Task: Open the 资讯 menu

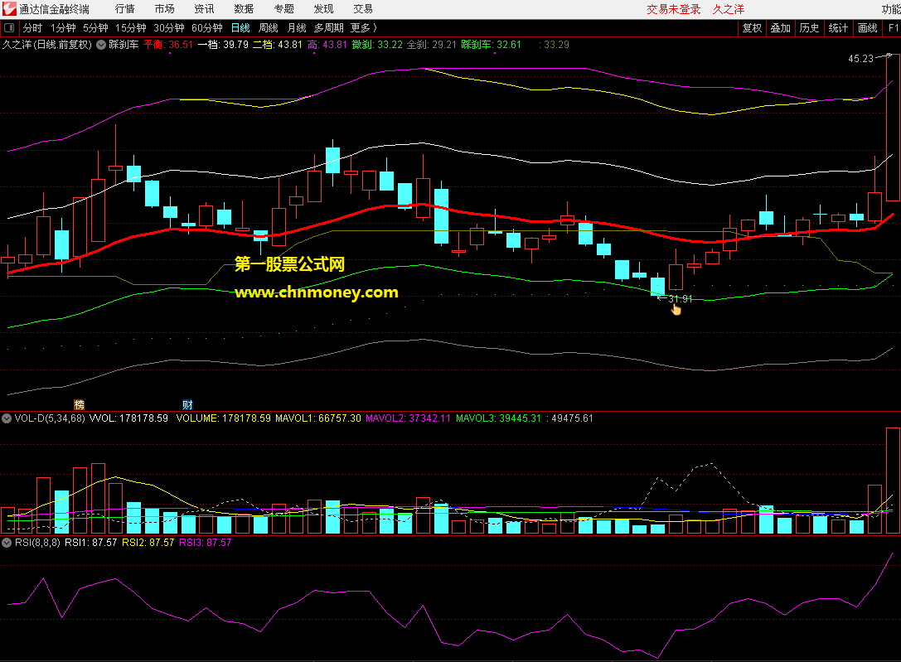Action: pos(204,8)
